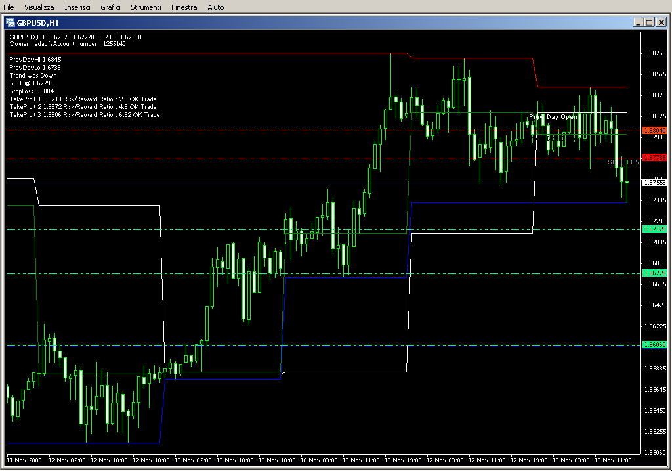
Task: Click the 'Trend was Down' text
Action: click(33, 75)
